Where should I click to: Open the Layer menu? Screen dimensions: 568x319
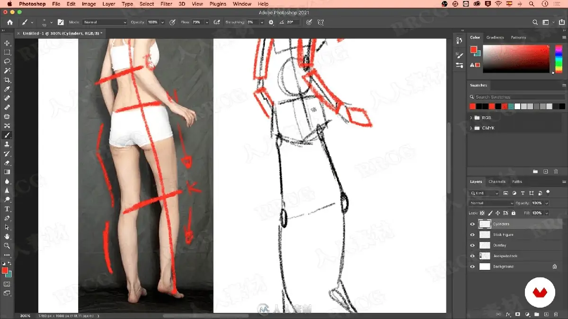click(x=109, y=4)
